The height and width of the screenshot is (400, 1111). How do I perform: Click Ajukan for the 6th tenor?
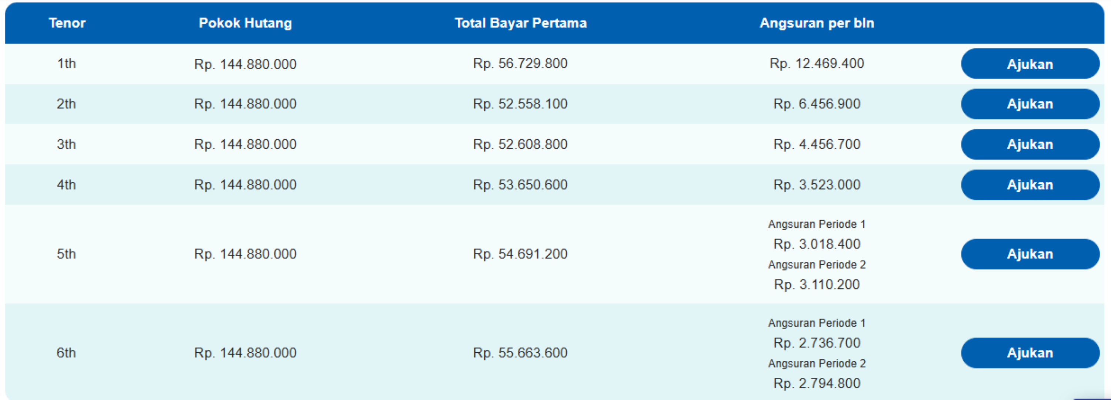[x=1030, y=353]
